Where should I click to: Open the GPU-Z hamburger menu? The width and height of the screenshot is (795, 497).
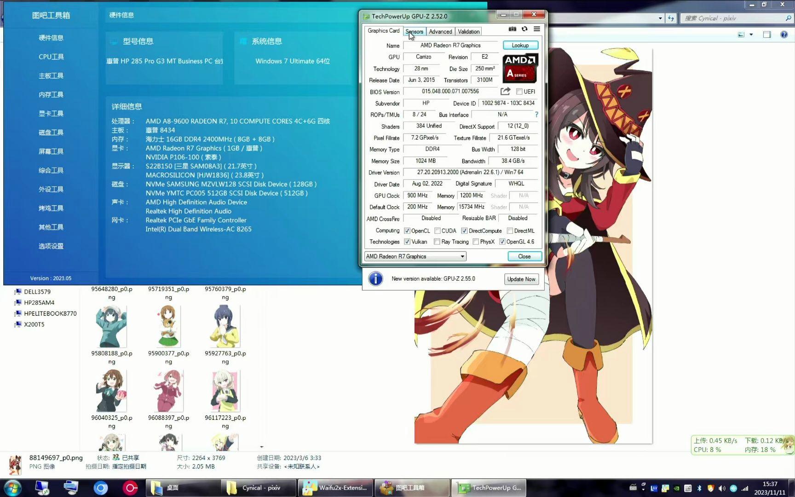[x=536, y=29]
